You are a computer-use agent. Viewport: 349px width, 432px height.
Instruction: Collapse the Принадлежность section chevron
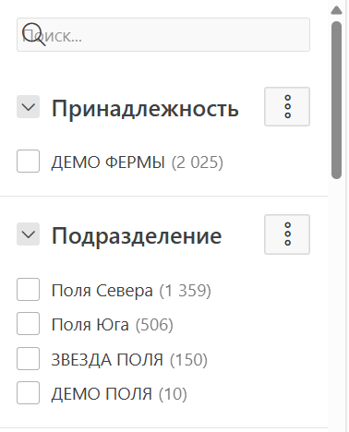[28, 107]
